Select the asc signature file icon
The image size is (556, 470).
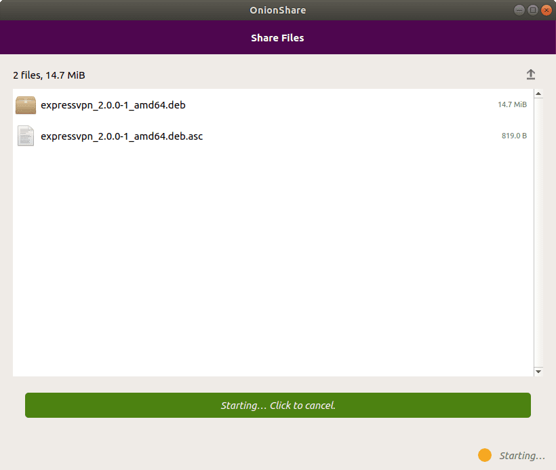[x=25, y=136]
